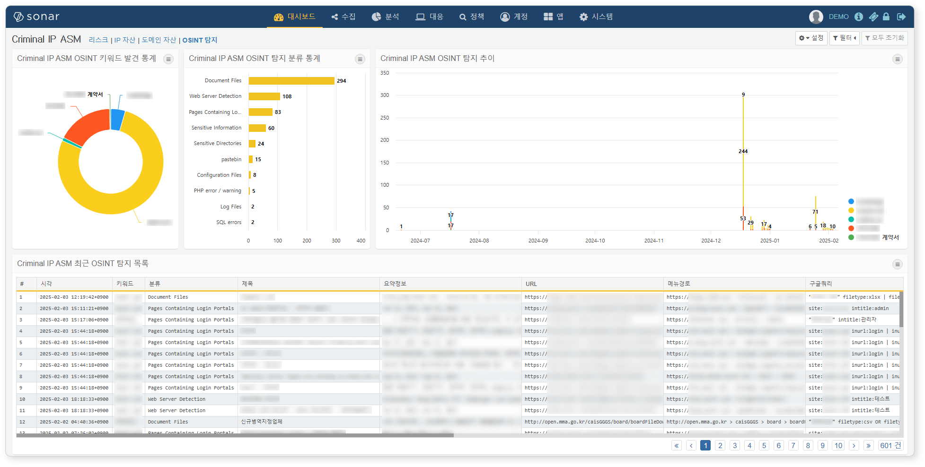Click the open.mma.go.kr URL cell

click(592, 422)
